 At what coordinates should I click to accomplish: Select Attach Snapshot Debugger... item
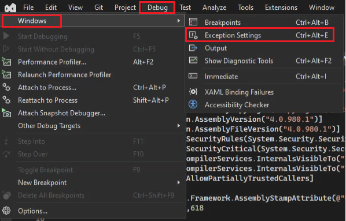[x=93, y=113]
